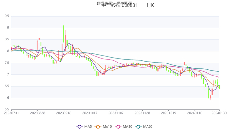Toggle the MA30 legend series
The height and width of the screenshot is (139, 228).
click(123, 127)
